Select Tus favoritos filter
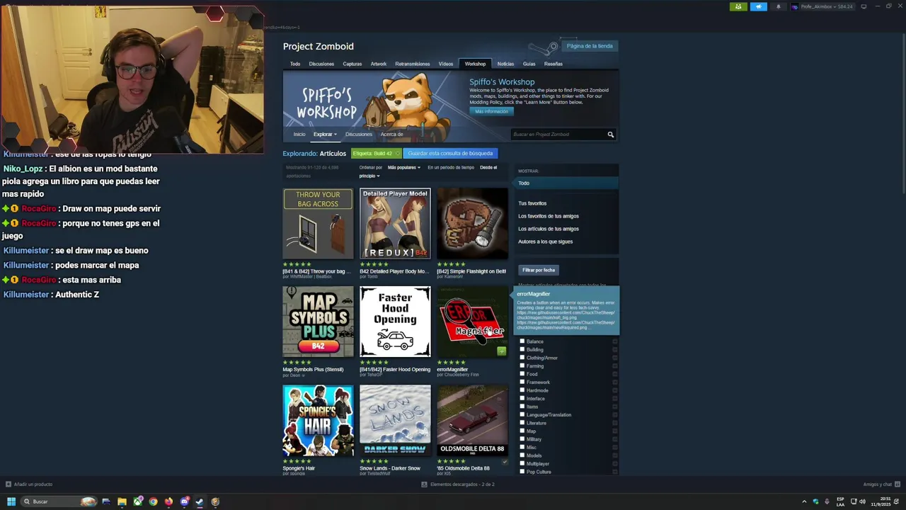The image size is (906, 510). point(532,203)
